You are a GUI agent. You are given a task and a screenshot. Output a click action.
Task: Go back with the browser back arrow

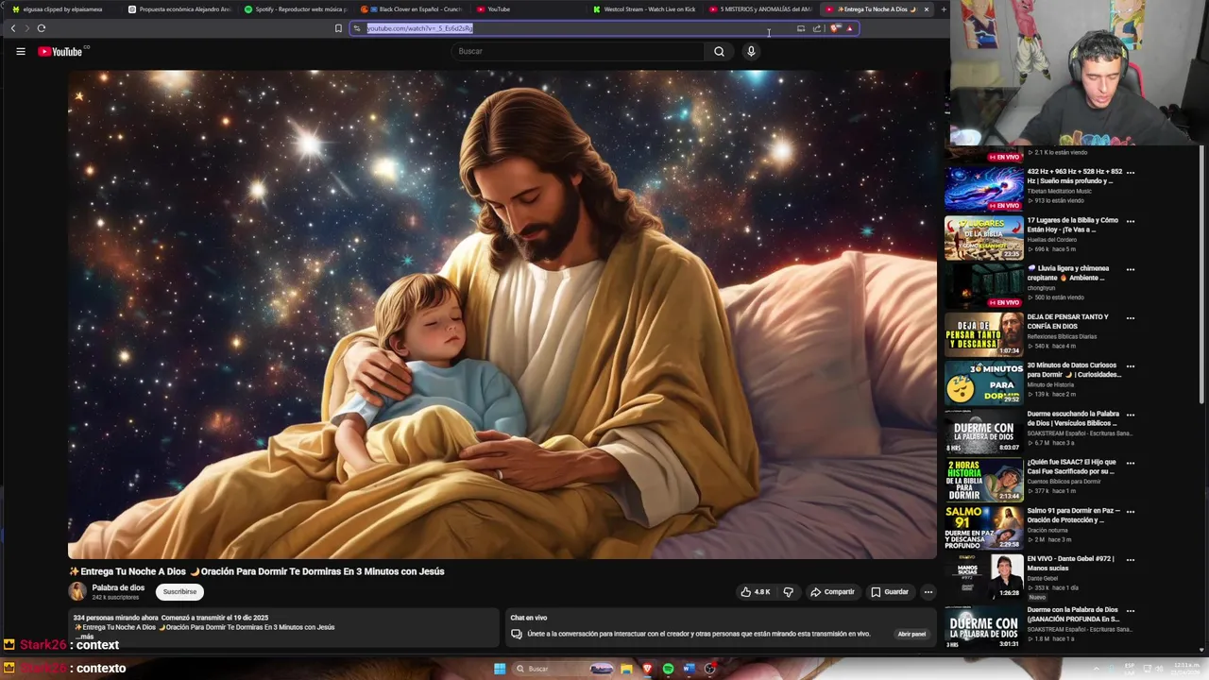coord(13,28)
